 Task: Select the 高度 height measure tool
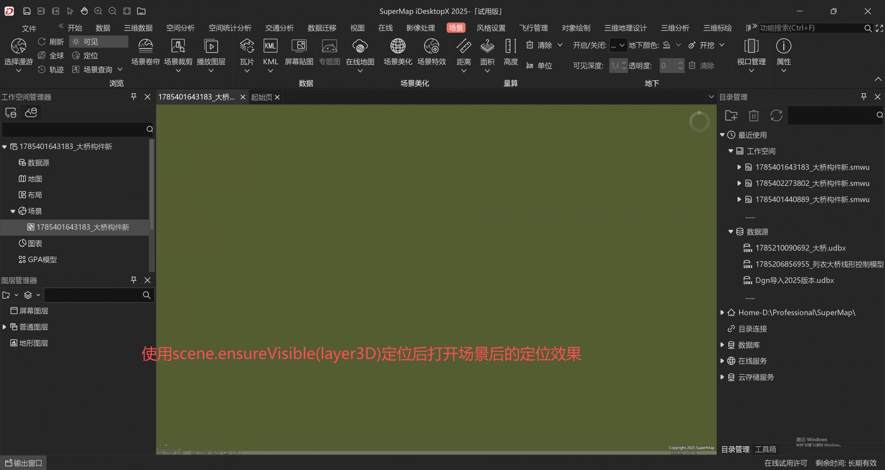pos(511,52)
